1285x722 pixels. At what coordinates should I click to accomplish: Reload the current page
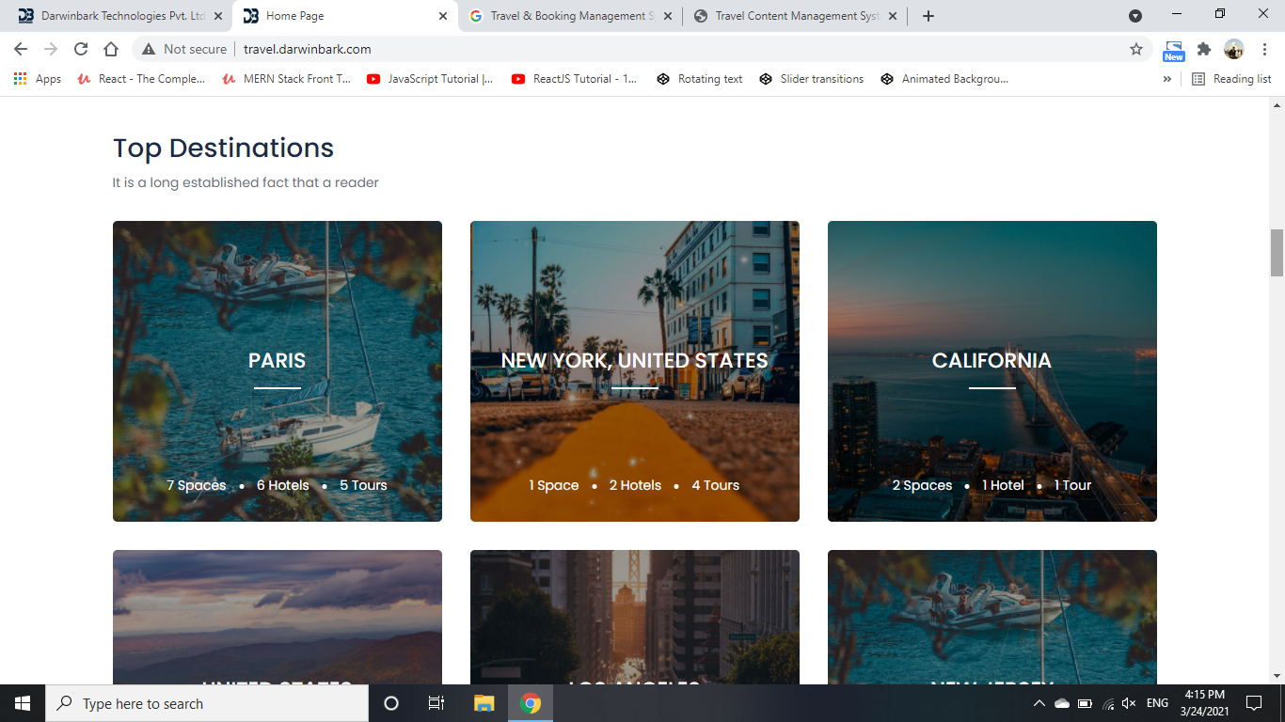coord(81,49)
